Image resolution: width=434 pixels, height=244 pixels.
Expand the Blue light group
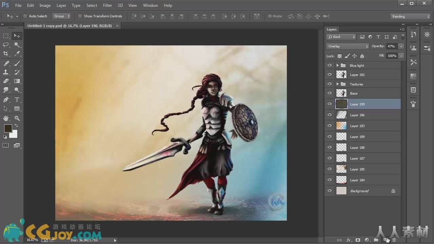point(337,65)
